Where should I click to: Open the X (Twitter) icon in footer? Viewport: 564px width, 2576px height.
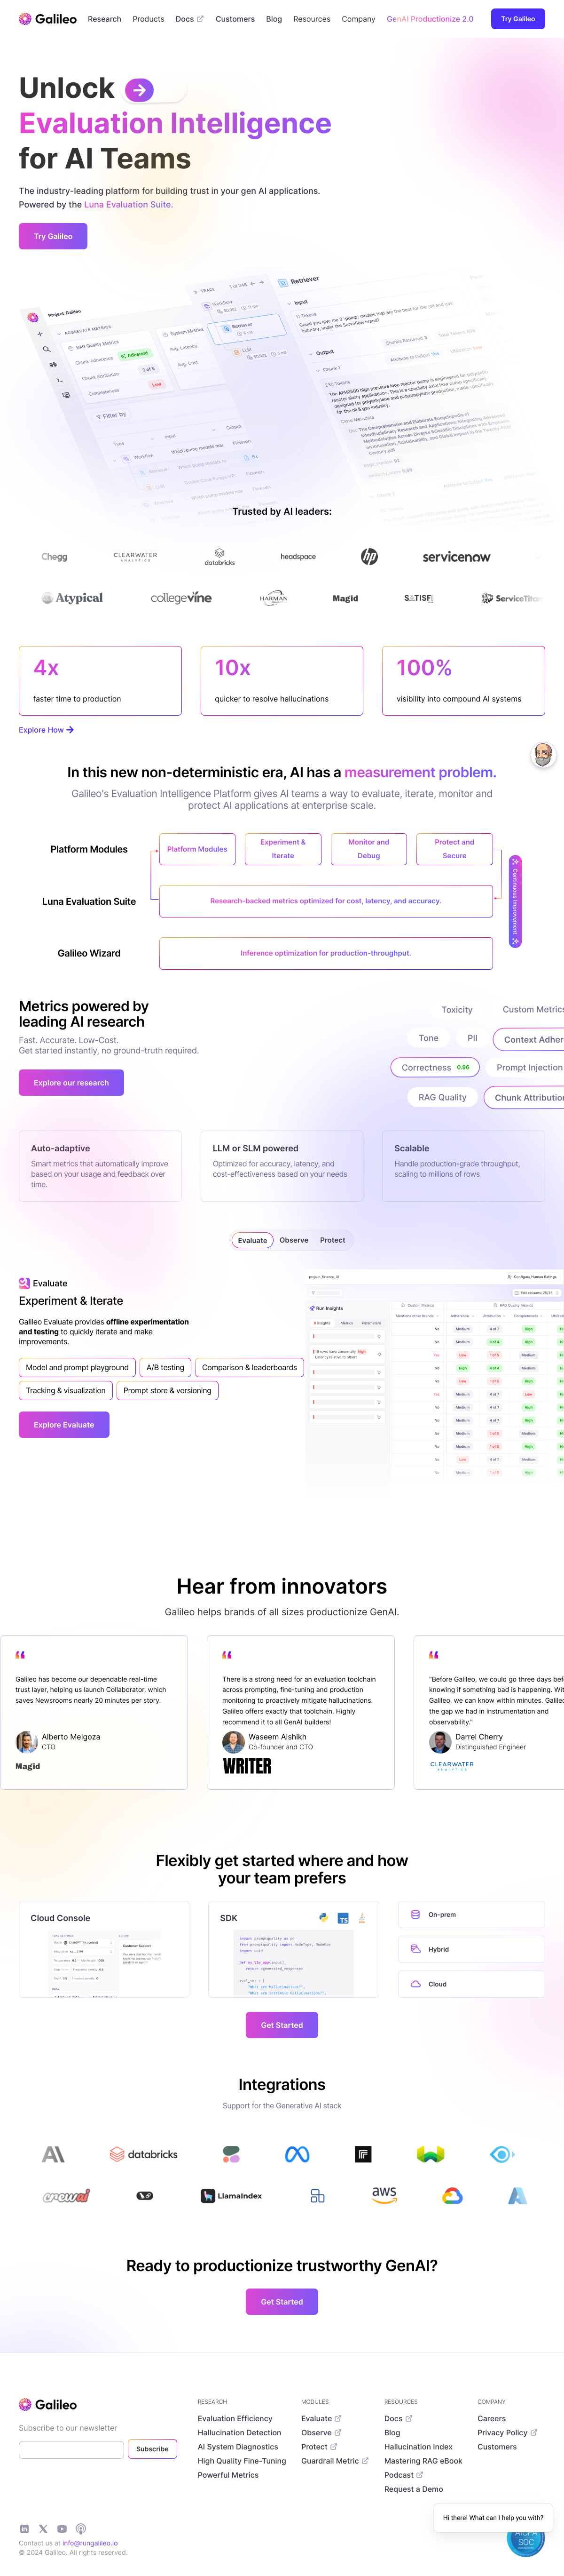point(43,2529)
